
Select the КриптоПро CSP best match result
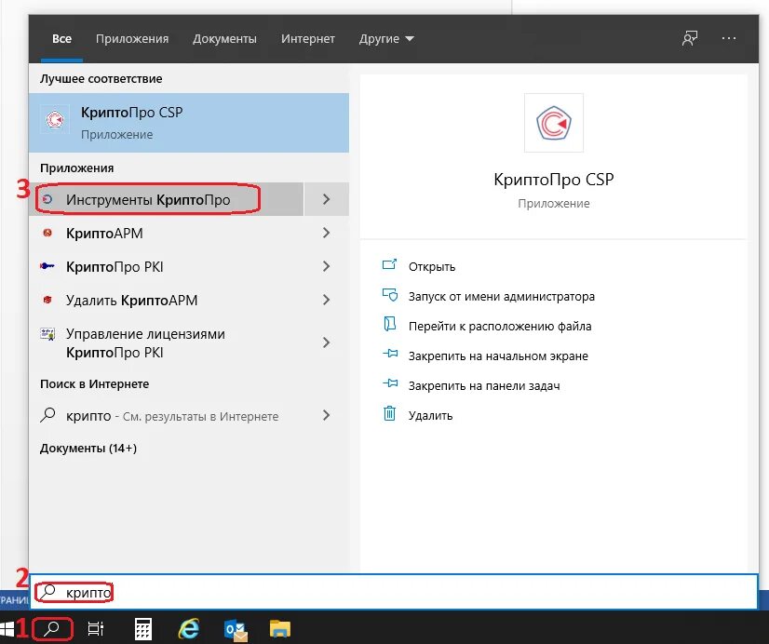pyautogui.click(x=189, y=123)
